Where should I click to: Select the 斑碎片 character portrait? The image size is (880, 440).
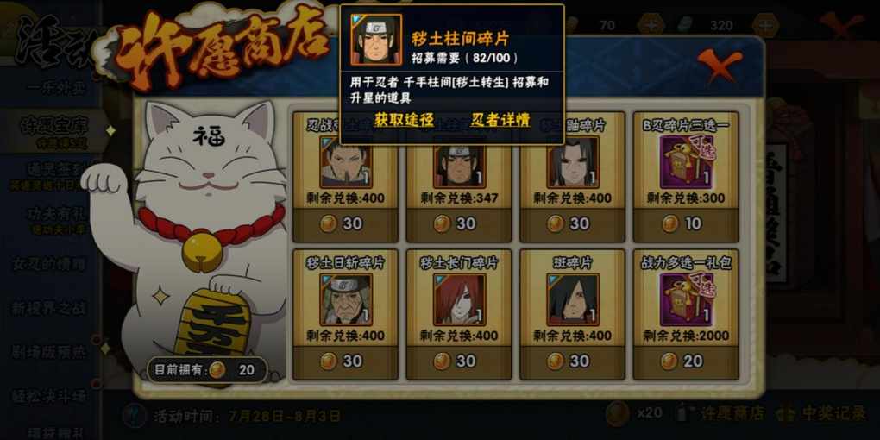pos(573,299)
